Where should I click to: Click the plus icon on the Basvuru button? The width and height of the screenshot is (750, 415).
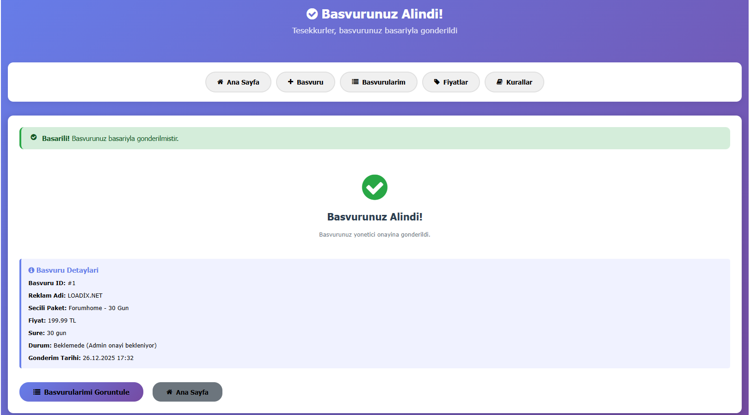click(x=290, y=82)
